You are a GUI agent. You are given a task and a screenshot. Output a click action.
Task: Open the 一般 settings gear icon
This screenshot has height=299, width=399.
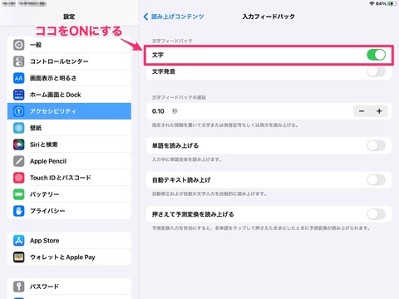pyautogui.click(x=19, y=45)
